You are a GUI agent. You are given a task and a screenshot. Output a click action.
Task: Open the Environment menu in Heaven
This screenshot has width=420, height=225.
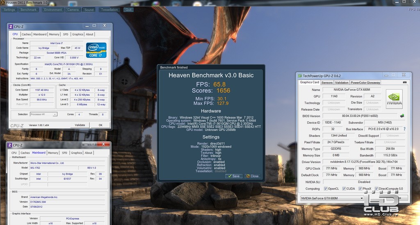pos(53,10)
